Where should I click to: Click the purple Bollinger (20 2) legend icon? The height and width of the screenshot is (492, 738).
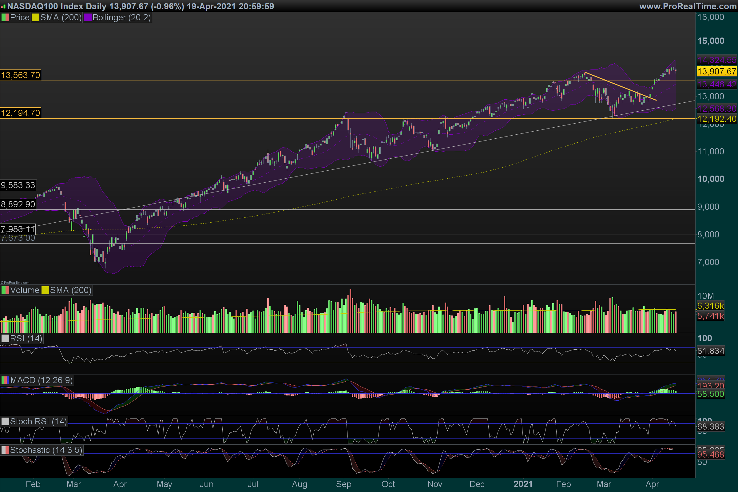(x=88, y=18)
